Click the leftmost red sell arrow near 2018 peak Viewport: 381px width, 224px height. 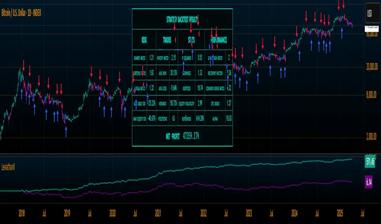24,64
